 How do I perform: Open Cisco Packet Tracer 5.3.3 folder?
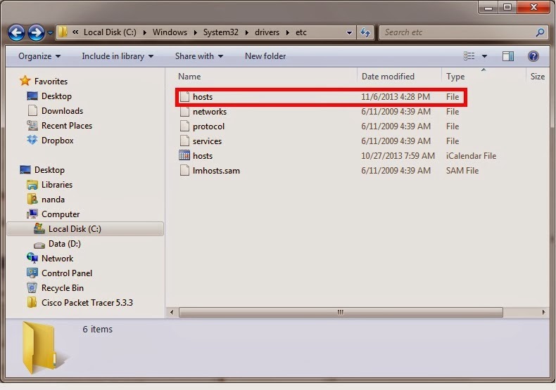point(80,303)
